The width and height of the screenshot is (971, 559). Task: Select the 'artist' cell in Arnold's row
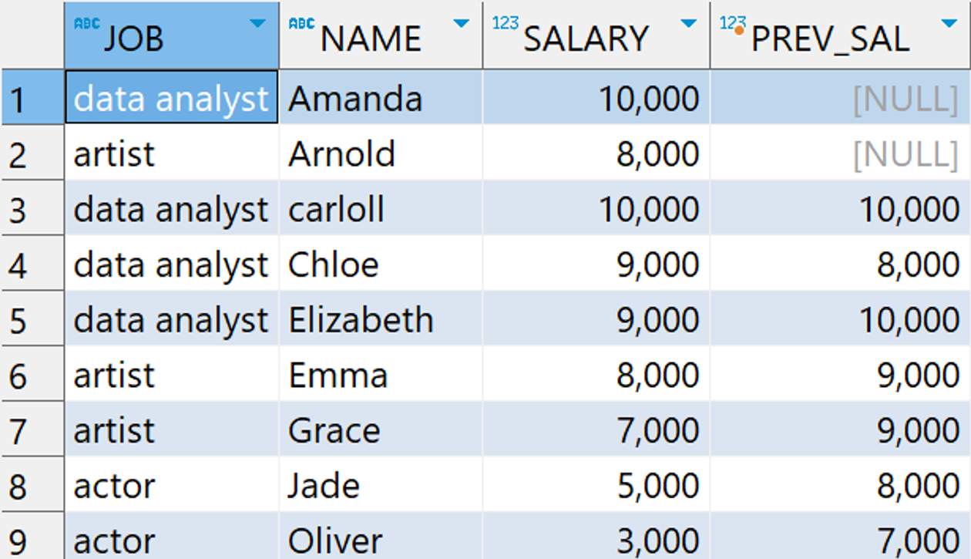(172, 153)
